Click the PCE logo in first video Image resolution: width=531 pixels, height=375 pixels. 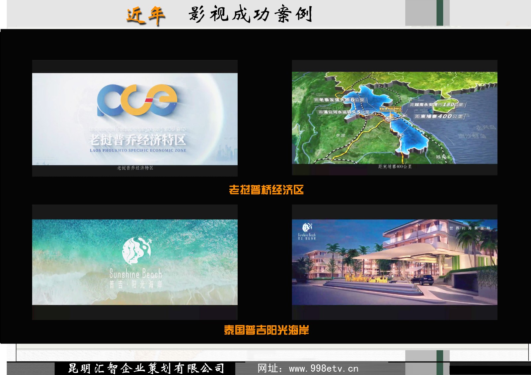coord(137,100)
